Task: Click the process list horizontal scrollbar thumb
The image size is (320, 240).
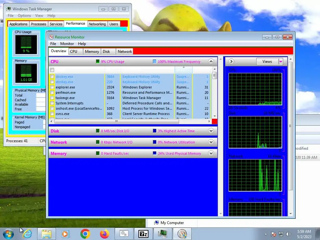Action: [116, 121]
